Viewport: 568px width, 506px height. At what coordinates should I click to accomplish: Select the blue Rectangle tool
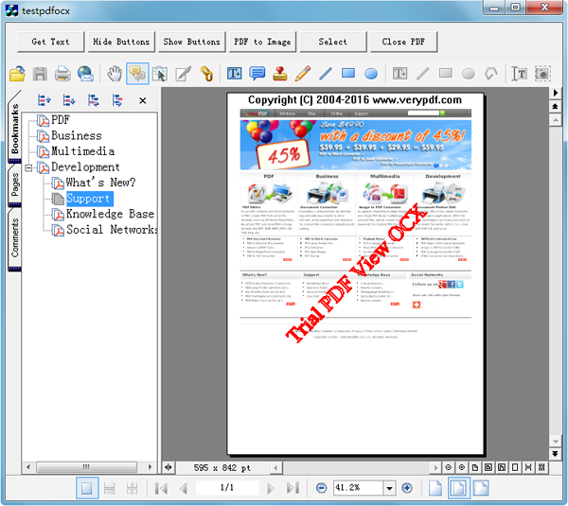(348, 74)
